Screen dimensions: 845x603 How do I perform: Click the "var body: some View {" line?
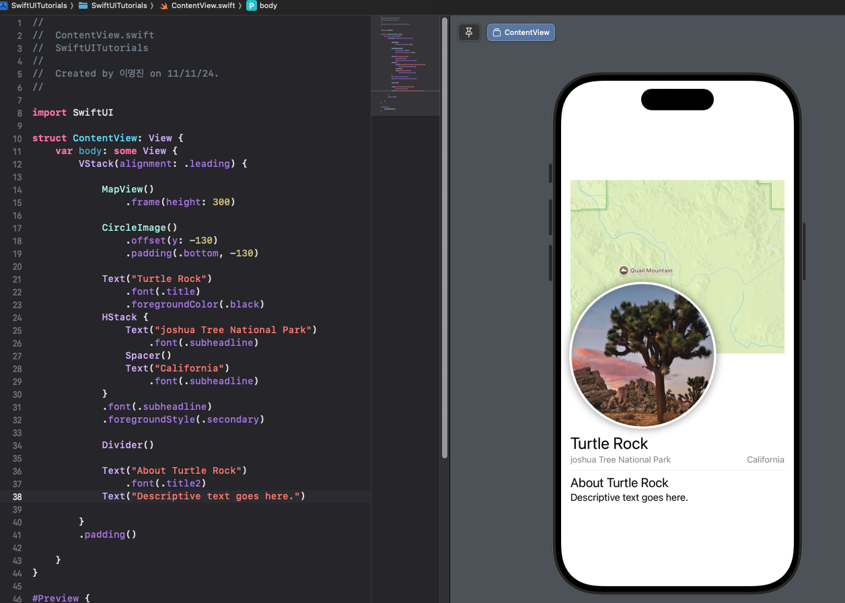click(116, 151)
